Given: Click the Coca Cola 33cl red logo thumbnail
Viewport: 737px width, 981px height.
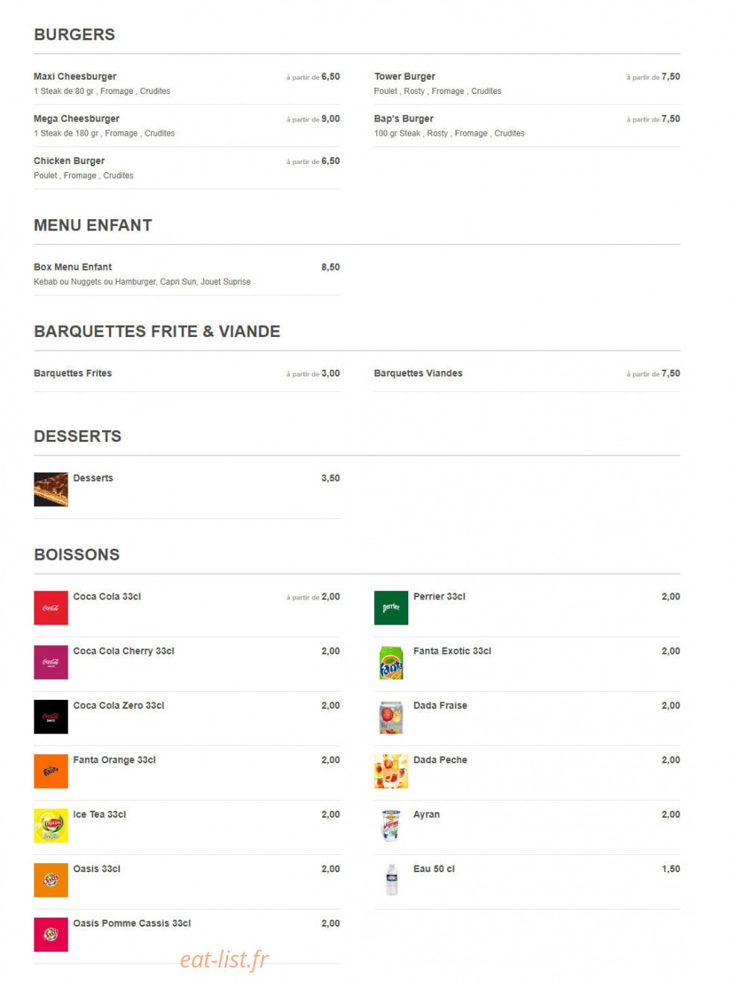Looking at the screenshot, I should [x=51, y=608].
